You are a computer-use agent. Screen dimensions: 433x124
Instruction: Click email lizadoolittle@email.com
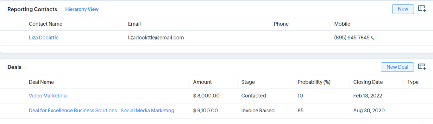[x=156, y=38]
